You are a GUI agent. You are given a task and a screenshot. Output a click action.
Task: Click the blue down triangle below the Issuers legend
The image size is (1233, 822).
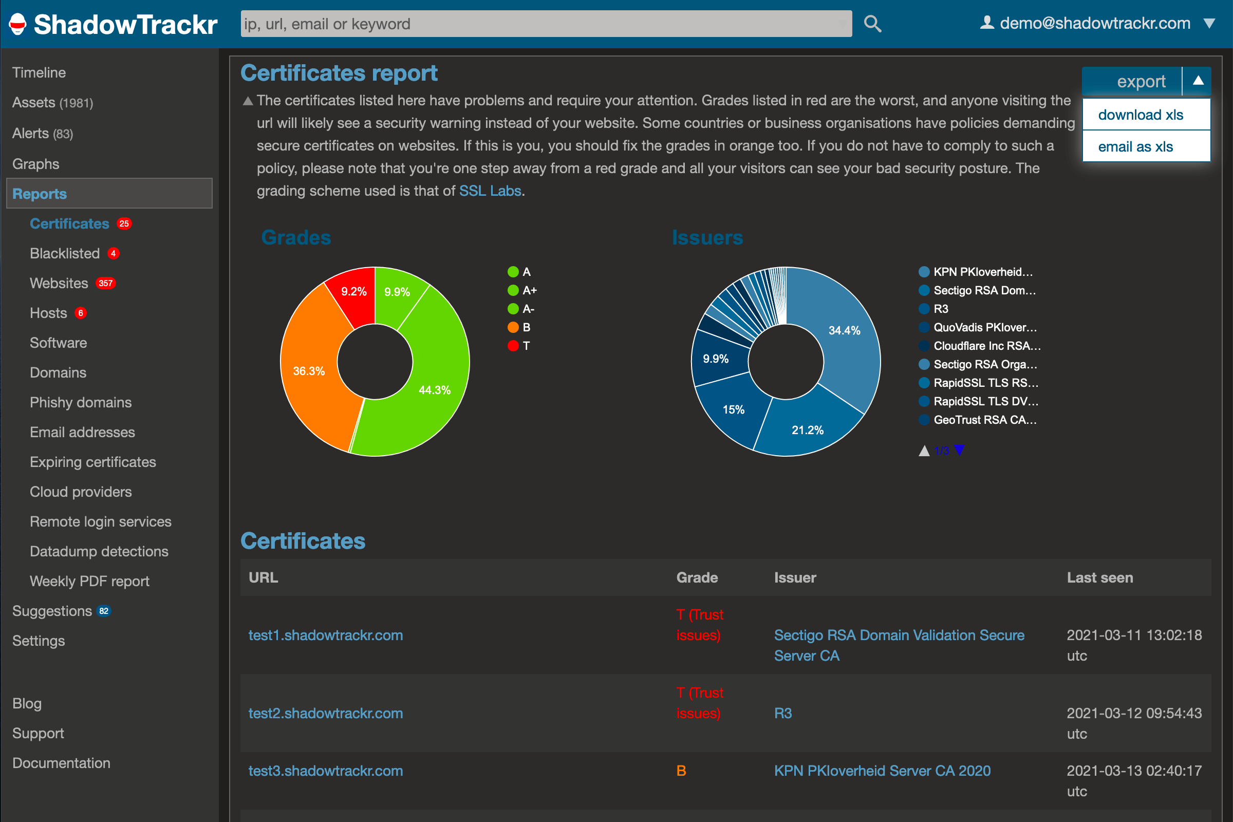point(960,450)
